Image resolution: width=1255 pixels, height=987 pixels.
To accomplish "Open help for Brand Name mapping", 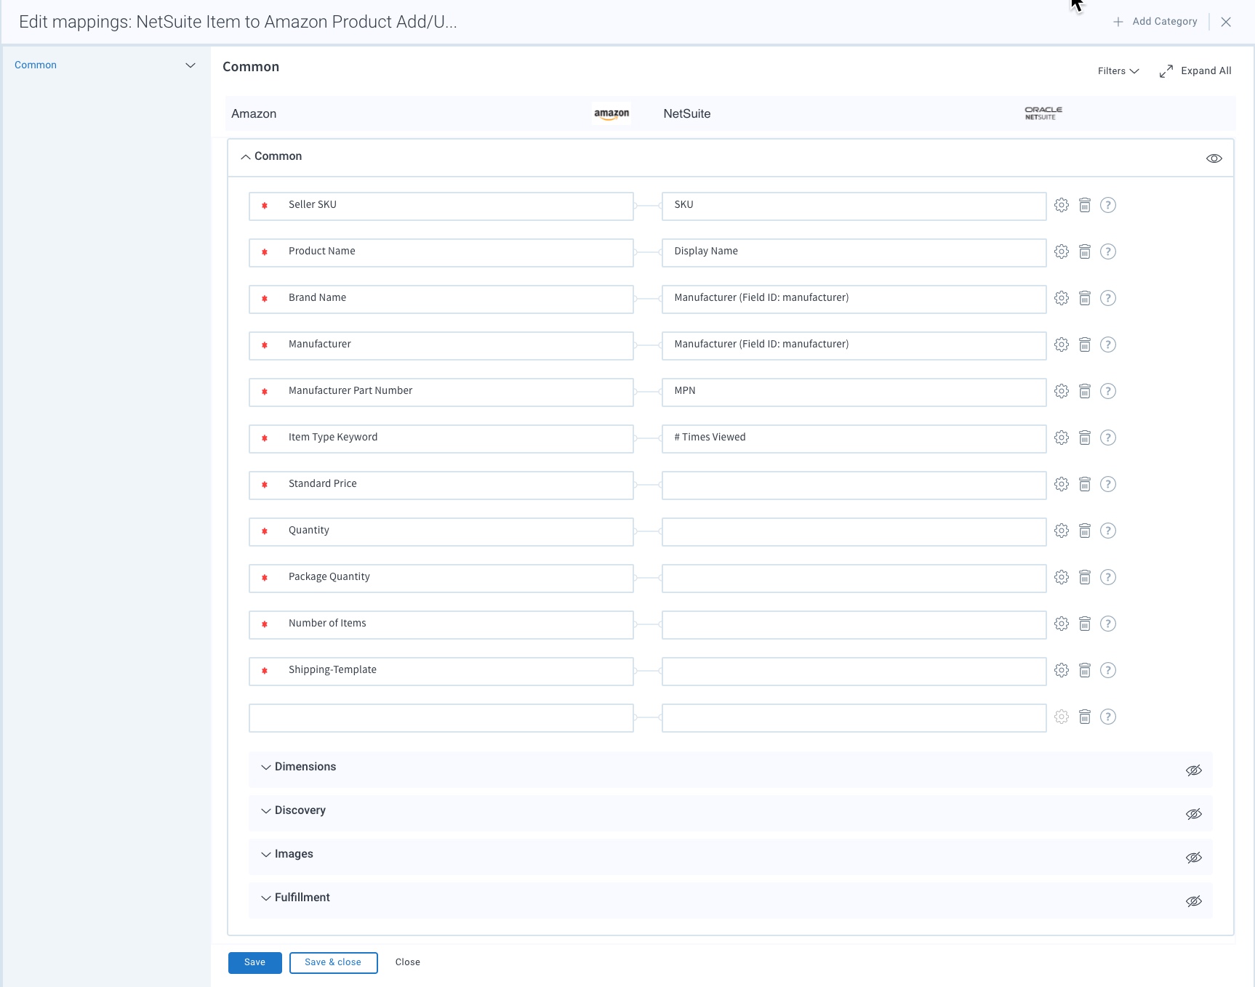I will tap(1108, 298).
